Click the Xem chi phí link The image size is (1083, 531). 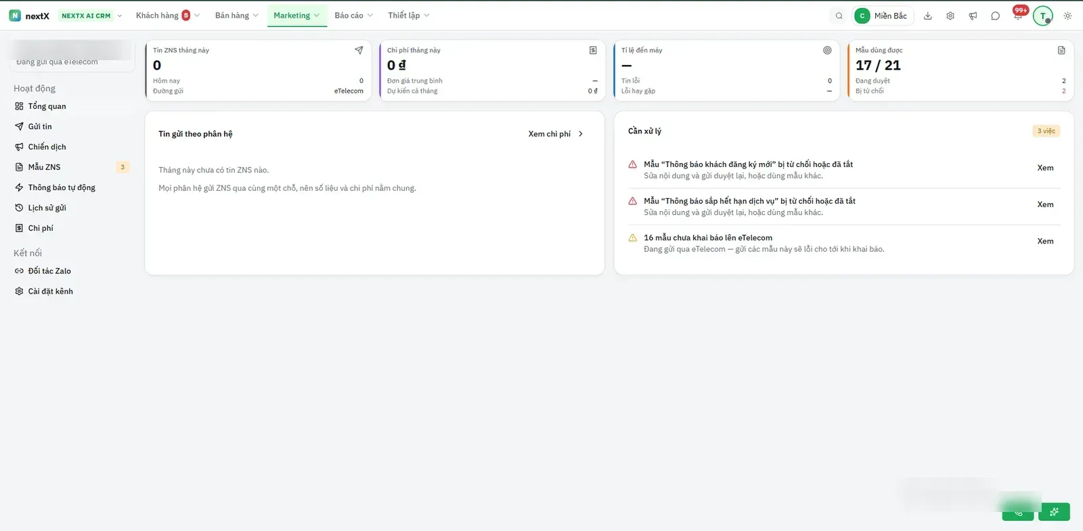(556, 134)
